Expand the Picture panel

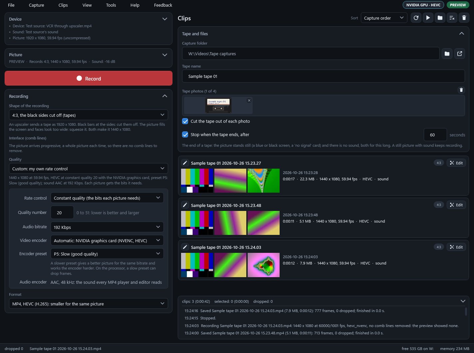coord(164,55)
